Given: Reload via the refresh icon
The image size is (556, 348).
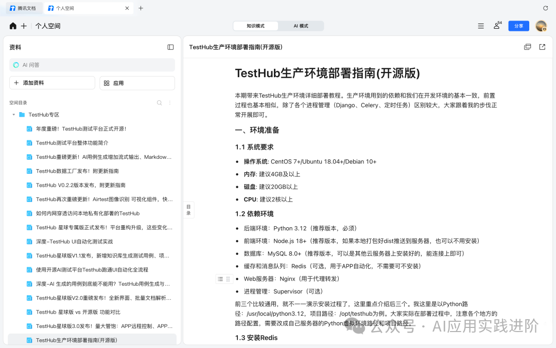Looking at the screenshot, I should pos(545,8).
